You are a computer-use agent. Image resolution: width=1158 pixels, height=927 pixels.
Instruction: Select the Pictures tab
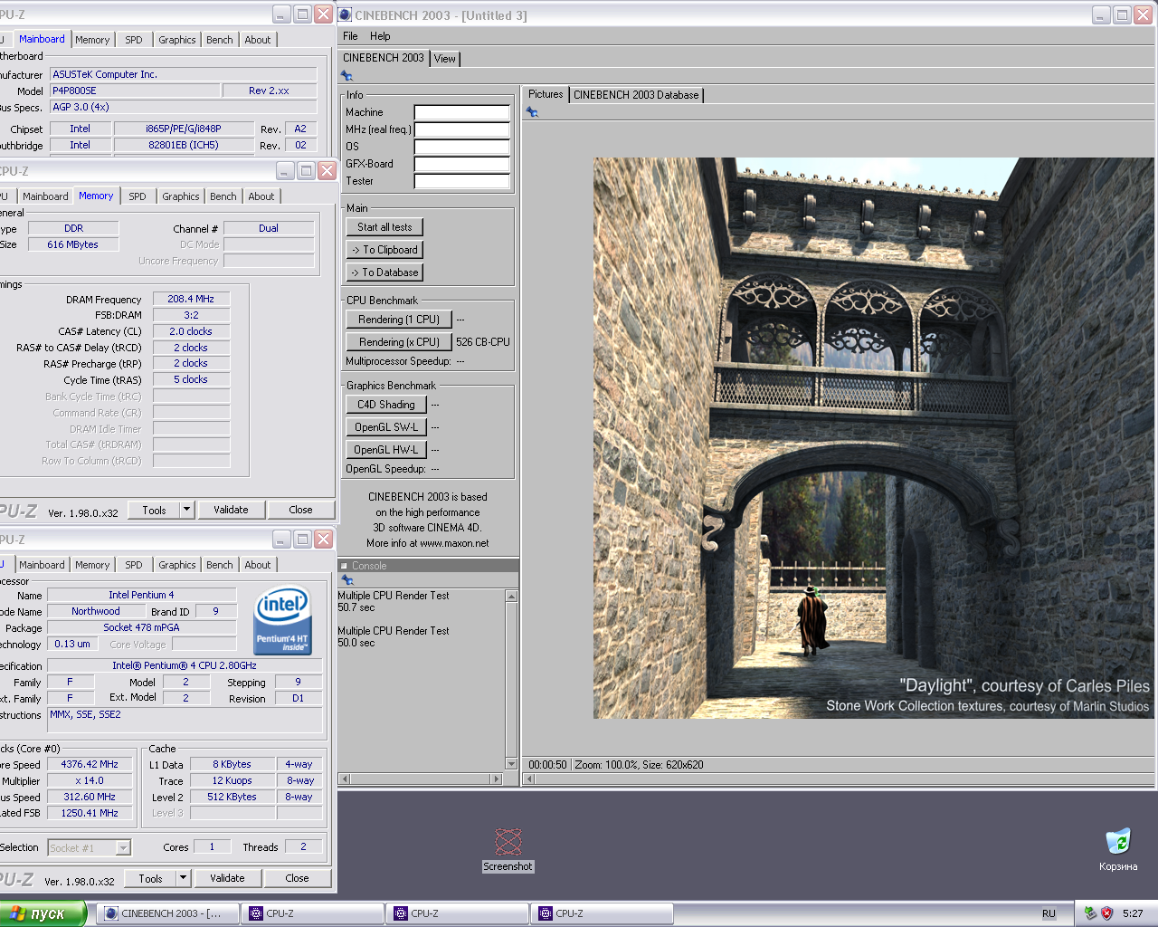pyautogui.click(x=546, y=94)
